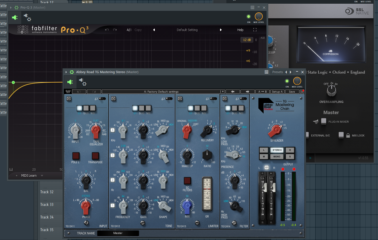Click the Abbey Road plugin green plug icon
Viewport: 378px width, 240px height.
point(70,82)
